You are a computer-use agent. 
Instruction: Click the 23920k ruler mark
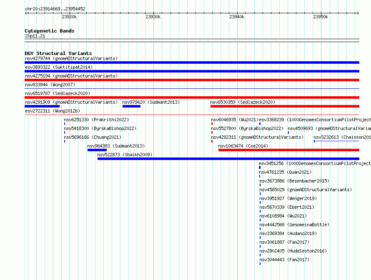click(x=69, y=17)
